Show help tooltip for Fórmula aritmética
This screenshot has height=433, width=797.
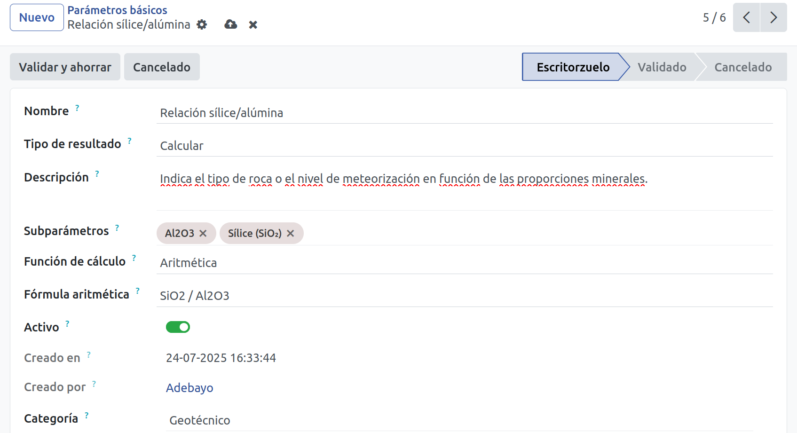138,291
